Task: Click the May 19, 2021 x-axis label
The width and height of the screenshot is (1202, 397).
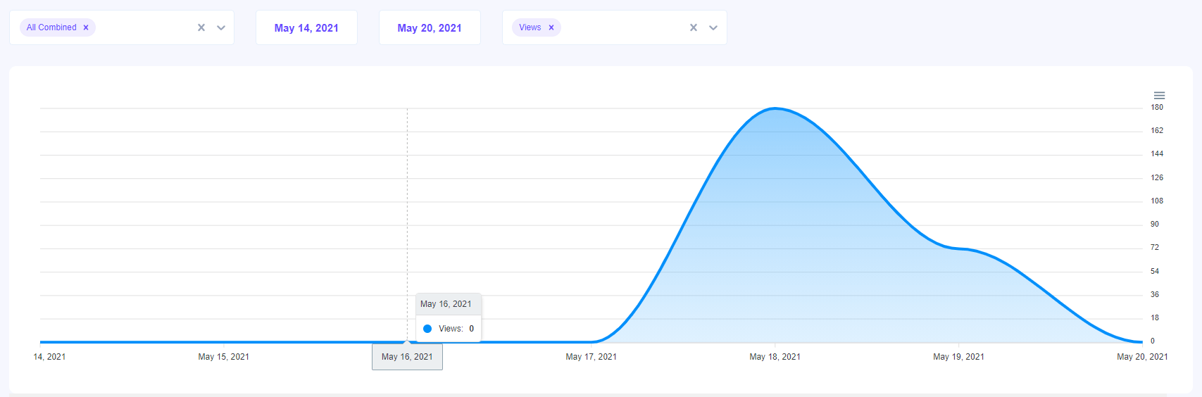Action: 958,357
